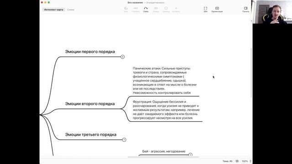Select the Фрустрация subtopic text

(x=166, y=110)
